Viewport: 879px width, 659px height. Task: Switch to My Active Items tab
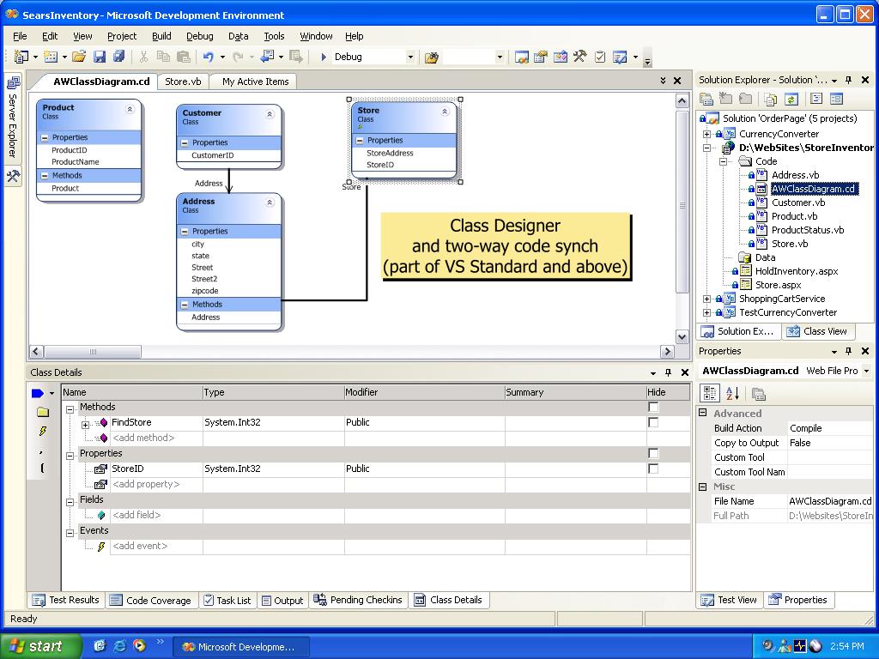(255, 82)
